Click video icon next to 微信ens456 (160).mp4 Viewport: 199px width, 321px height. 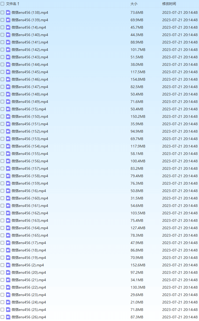(8, 198)
